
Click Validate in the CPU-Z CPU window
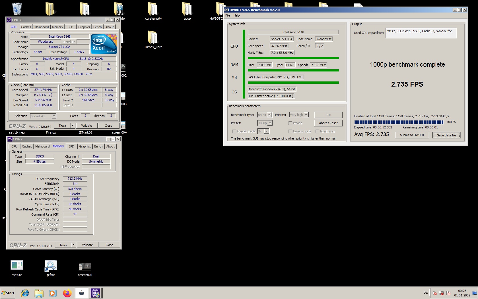pos(86,126)
